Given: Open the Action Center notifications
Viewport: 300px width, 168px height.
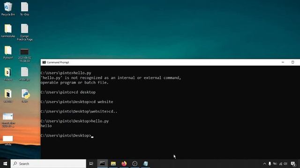Looking at the screenshot, I should tap(293, 164).
